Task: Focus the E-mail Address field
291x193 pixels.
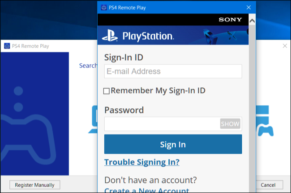Action: click(173, 71)
